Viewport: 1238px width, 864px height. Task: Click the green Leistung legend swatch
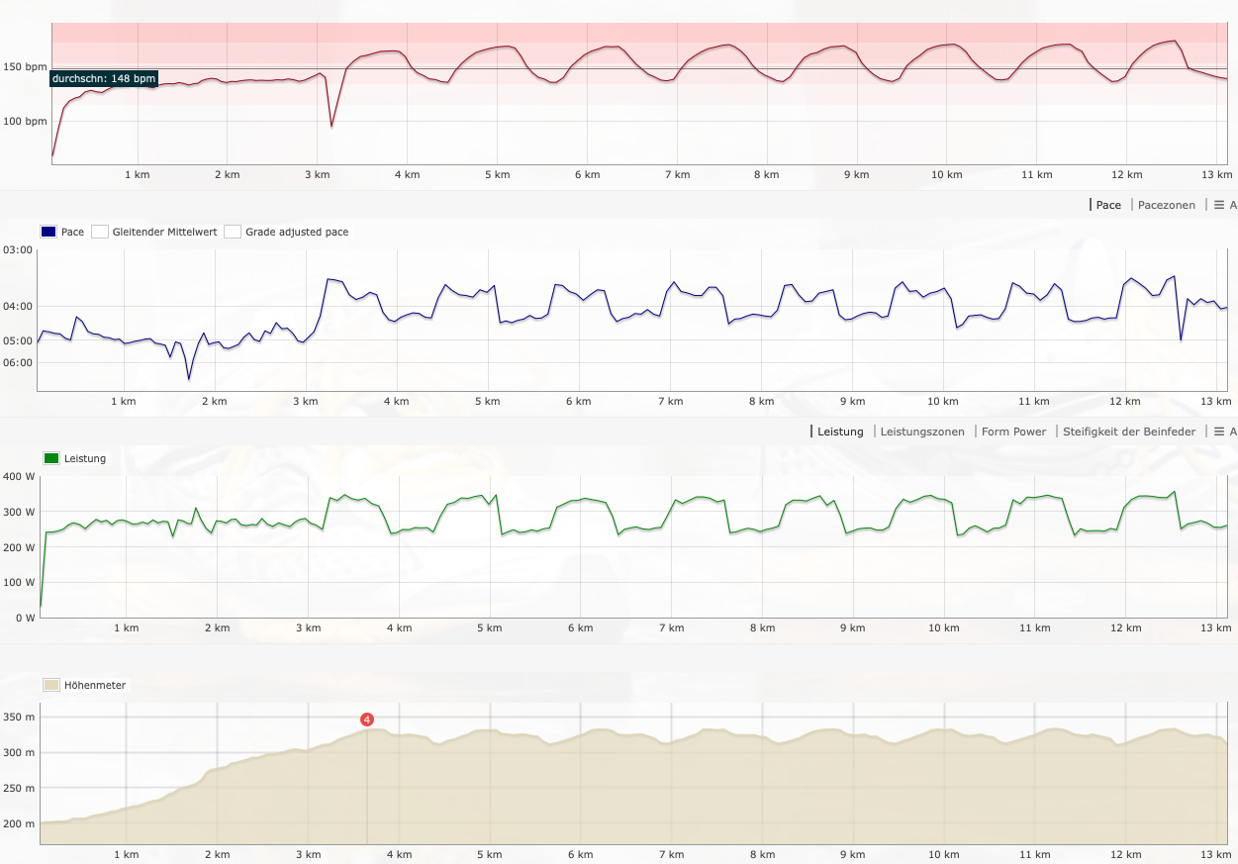[x=51, y=458]
